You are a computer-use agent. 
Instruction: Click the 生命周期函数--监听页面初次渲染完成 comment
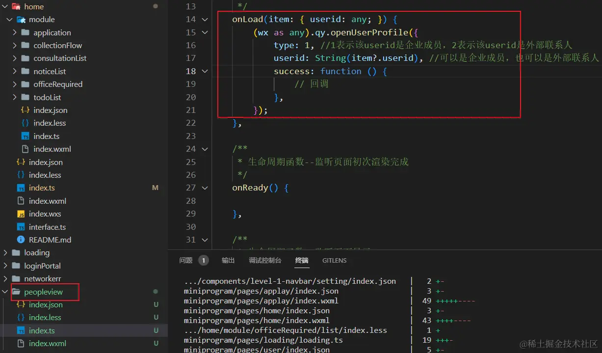pos(328,162)
